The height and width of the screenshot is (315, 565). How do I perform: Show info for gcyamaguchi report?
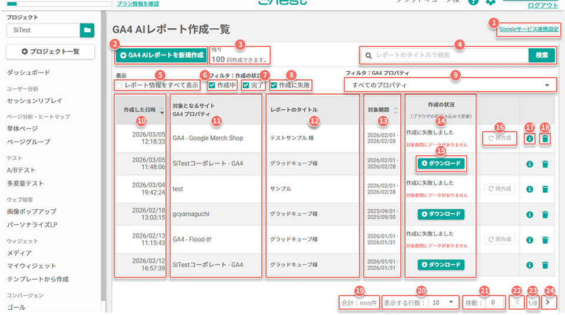529,215
